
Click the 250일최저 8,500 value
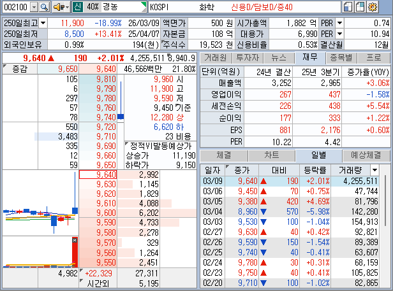[x=74, y=34]
